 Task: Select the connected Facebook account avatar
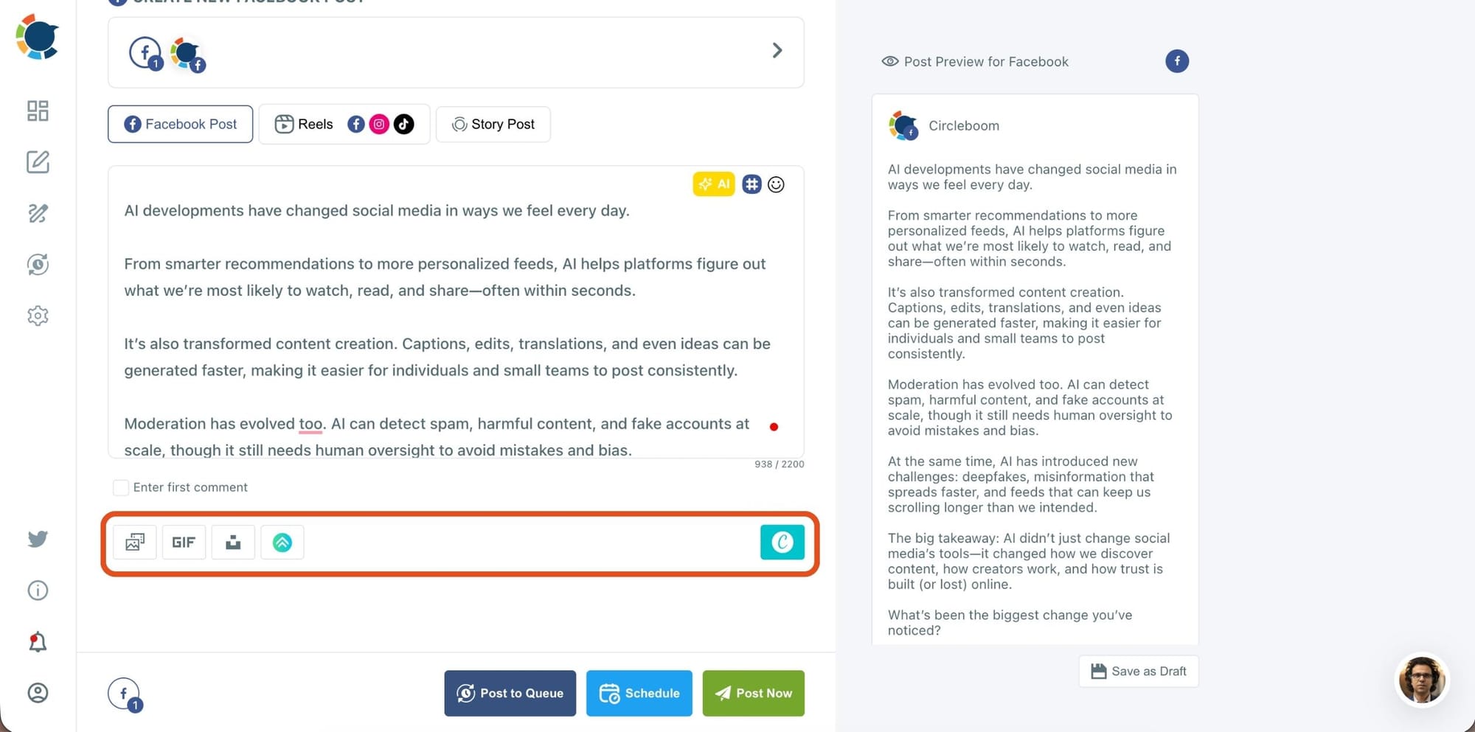point(185,53)
